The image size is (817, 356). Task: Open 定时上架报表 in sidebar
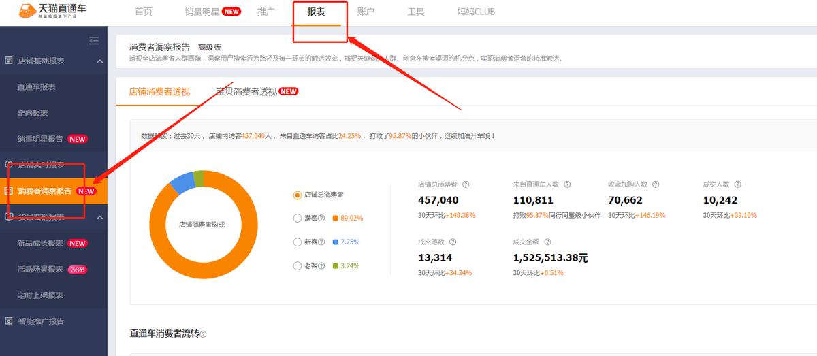[40, 295]
